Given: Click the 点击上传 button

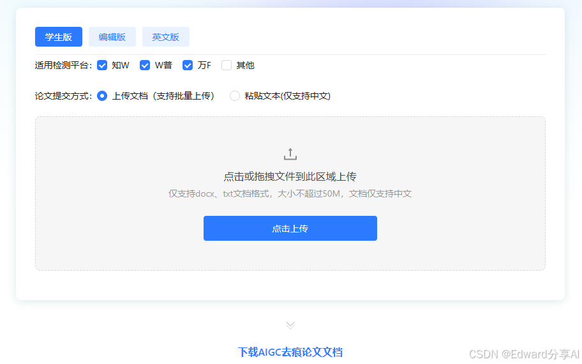Looking at the screenshot, I should click(x=290, y=228).
